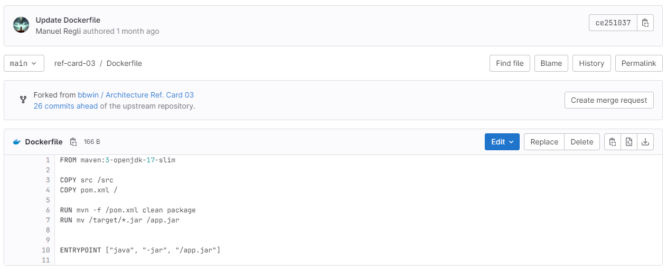Click the fork icon in fork notice

click(23, 99)
